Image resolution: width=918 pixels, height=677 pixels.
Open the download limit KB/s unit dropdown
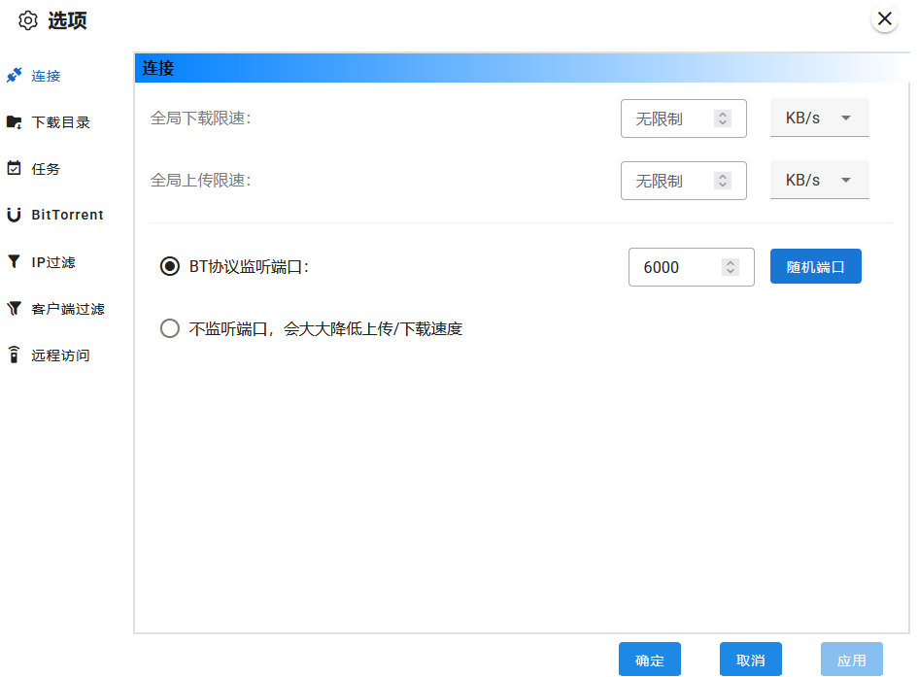tap(819, 118)
